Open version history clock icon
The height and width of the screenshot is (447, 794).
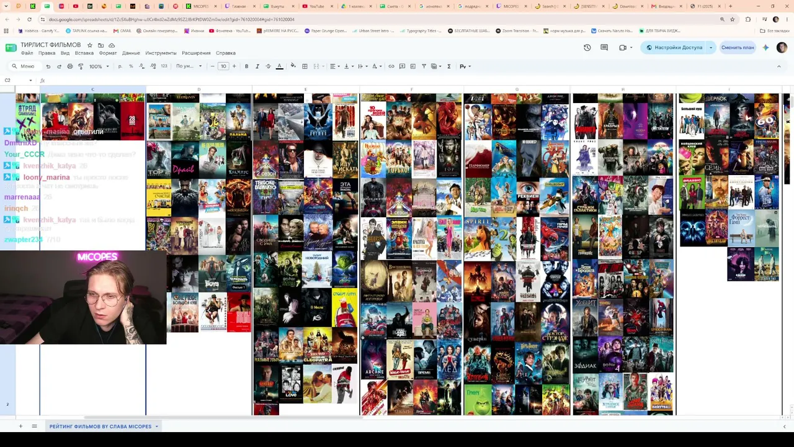tap(587, 48)
